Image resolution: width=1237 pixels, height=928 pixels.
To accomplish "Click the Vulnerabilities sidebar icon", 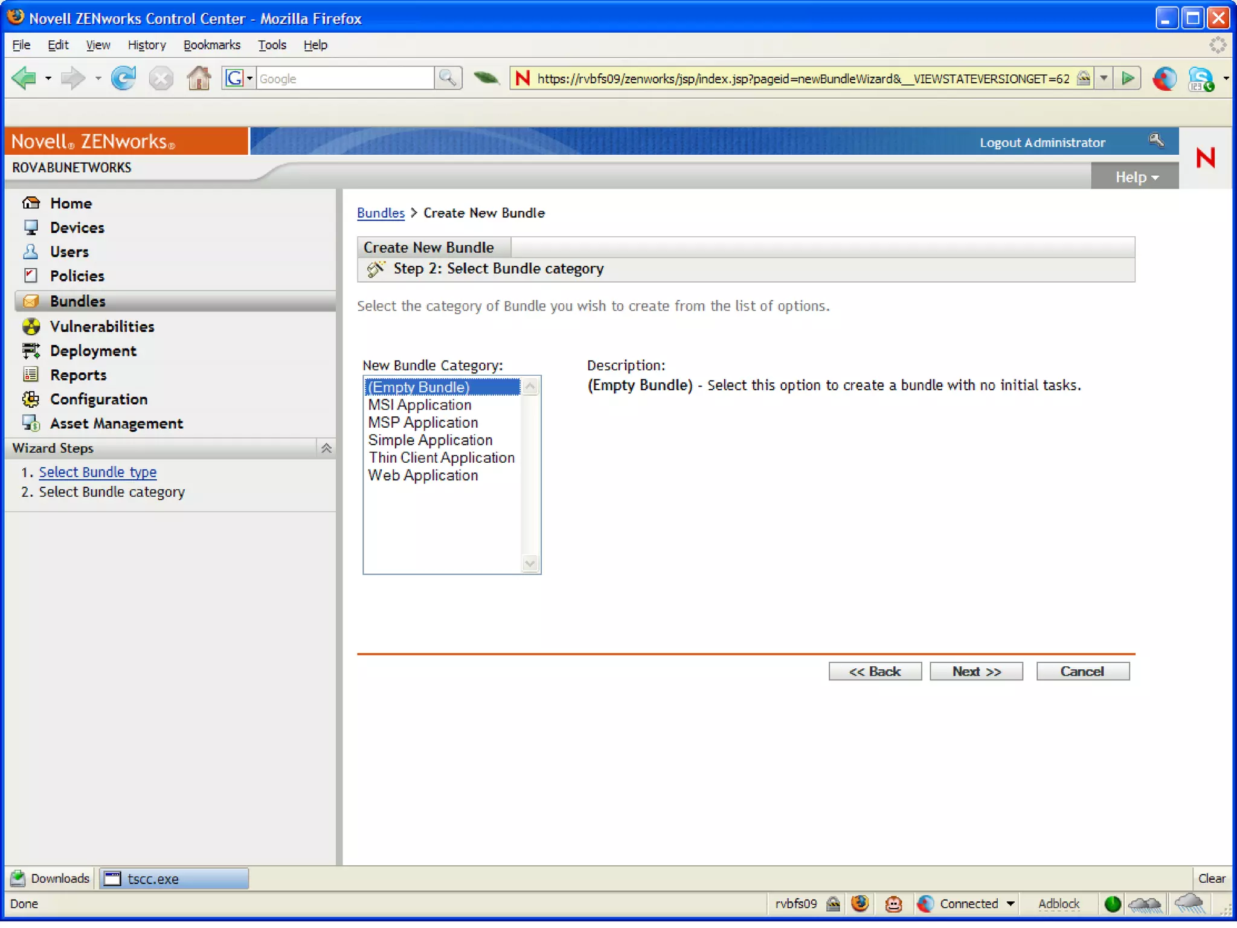I will tap(31, 327).
